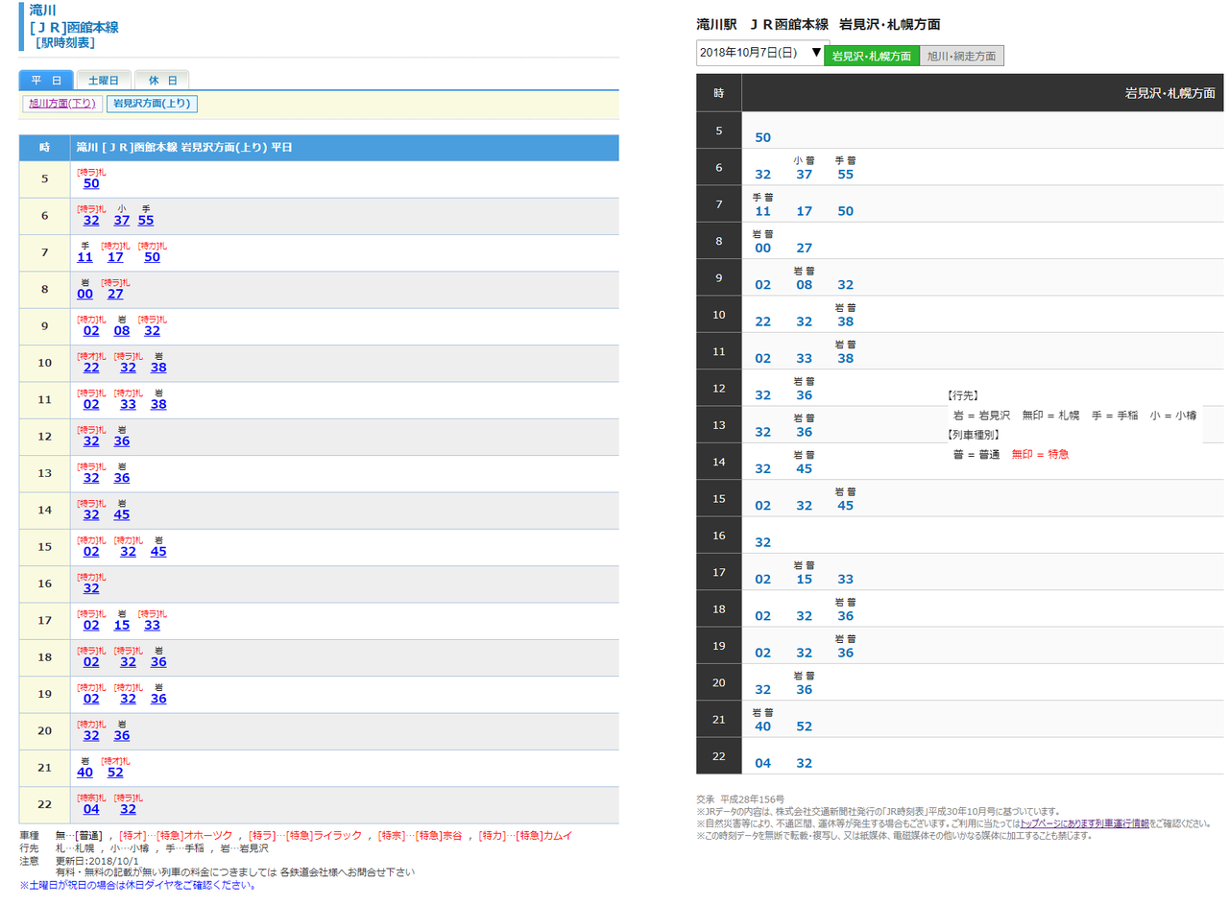1229x905 pixels.
Task: Click 36 in hour 12 of left timetable
Action: coord(122,441)
